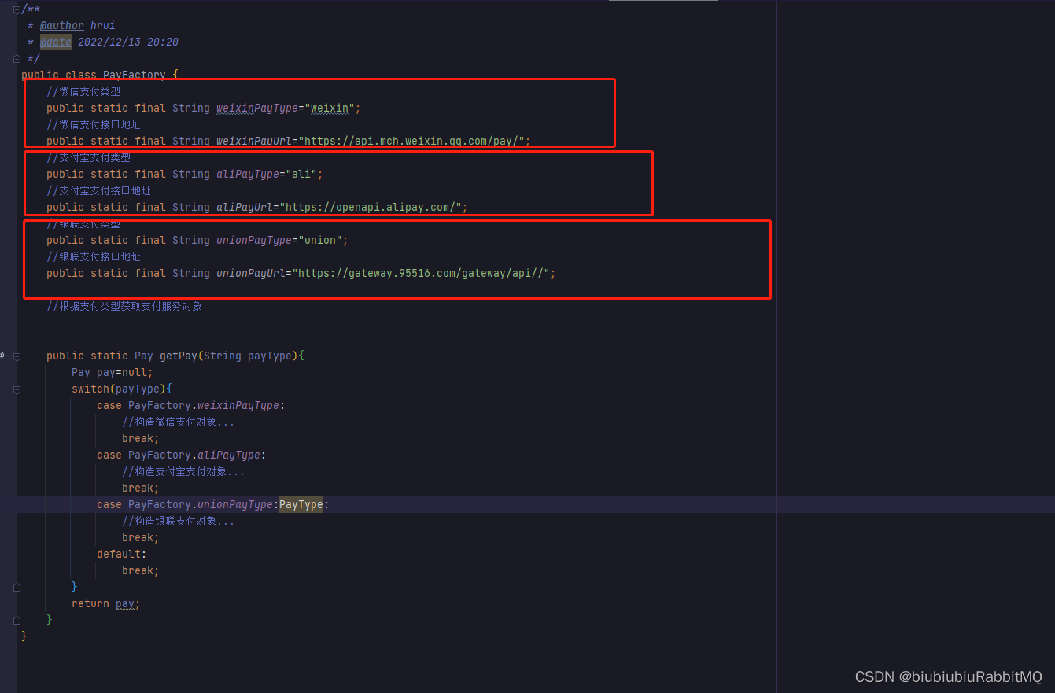Click case PayFactory.aliPayType label
This screenshot has width=1055, height=693.
click(x=181, y=455)
